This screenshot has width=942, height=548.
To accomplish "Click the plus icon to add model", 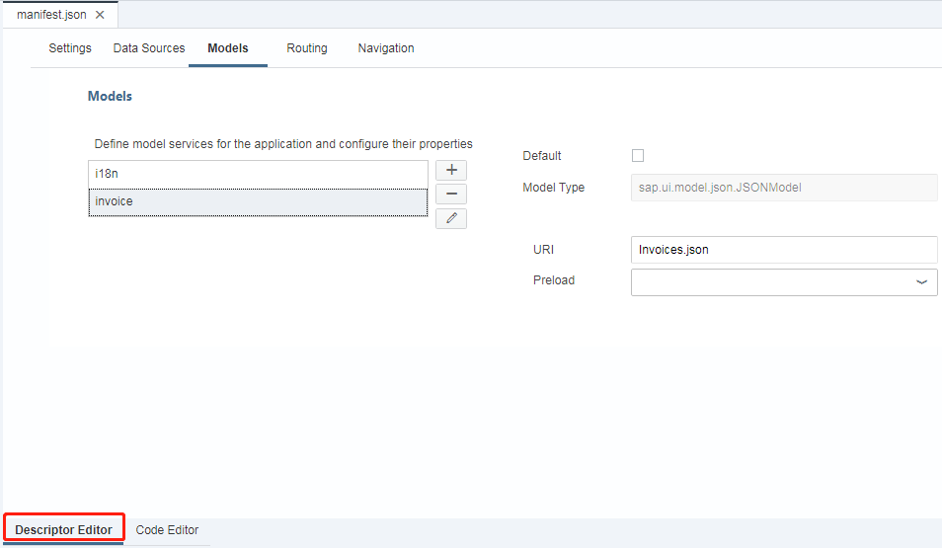I will (451, 171).
